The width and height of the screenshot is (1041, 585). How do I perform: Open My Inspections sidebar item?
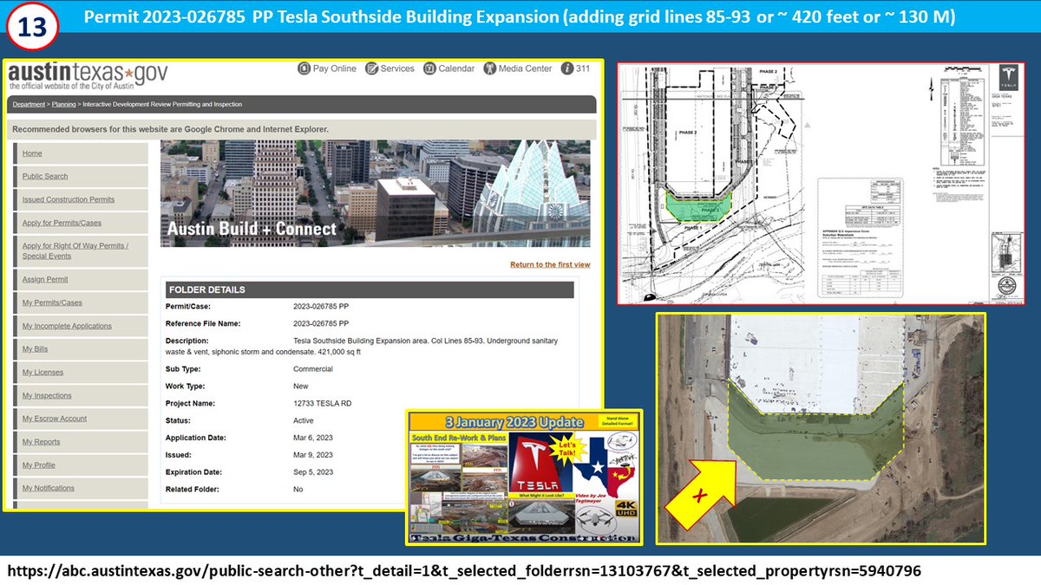[47, 395]
